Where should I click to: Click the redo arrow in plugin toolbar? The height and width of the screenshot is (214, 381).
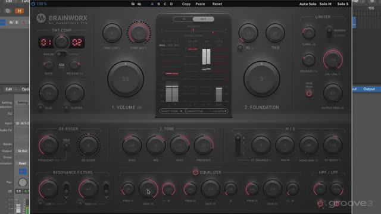[139, 4]
